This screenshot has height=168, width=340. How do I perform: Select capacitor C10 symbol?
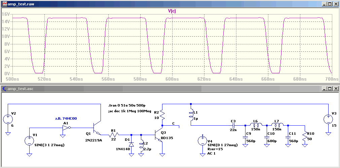tap(267, 137)
